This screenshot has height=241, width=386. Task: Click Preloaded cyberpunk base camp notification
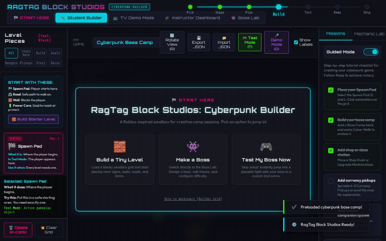click(x=327, y=207)
